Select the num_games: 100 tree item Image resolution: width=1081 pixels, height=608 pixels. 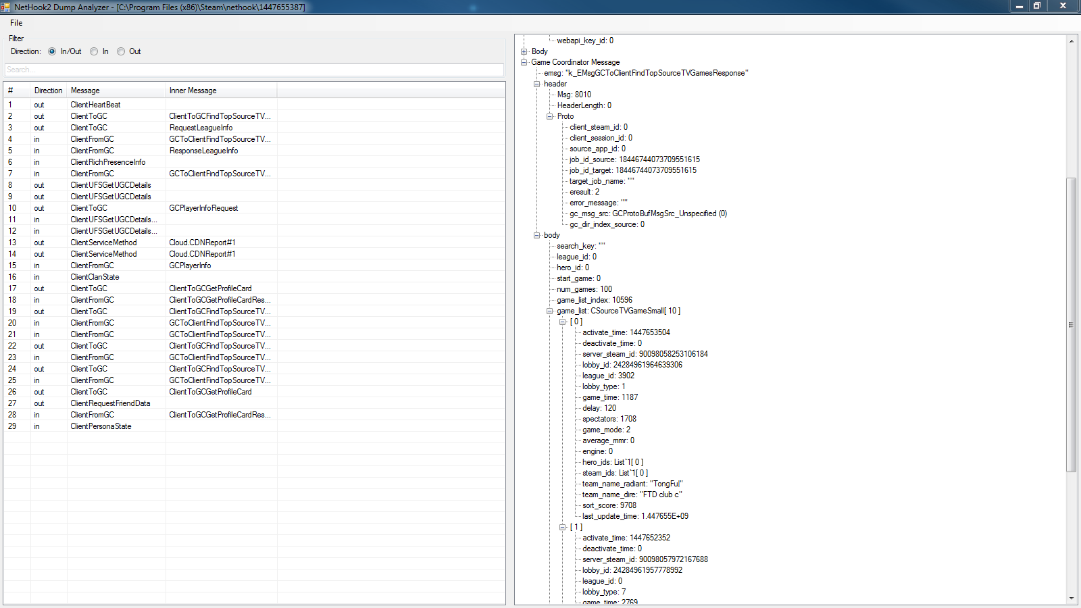coord(584,289)
